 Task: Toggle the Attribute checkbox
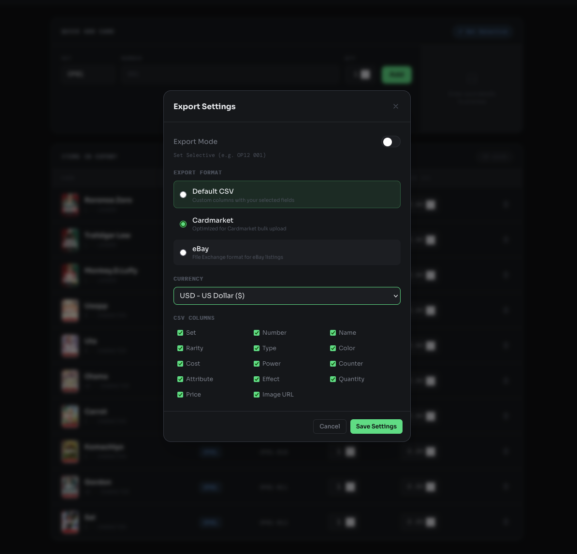(180, 379)
